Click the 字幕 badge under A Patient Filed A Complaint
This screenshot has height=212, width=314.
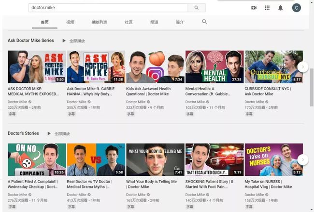coord(12,207)
